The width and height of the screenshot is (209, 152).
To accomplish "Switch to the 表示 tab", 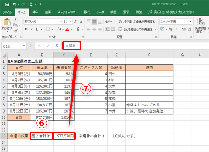I will point(126,12).
